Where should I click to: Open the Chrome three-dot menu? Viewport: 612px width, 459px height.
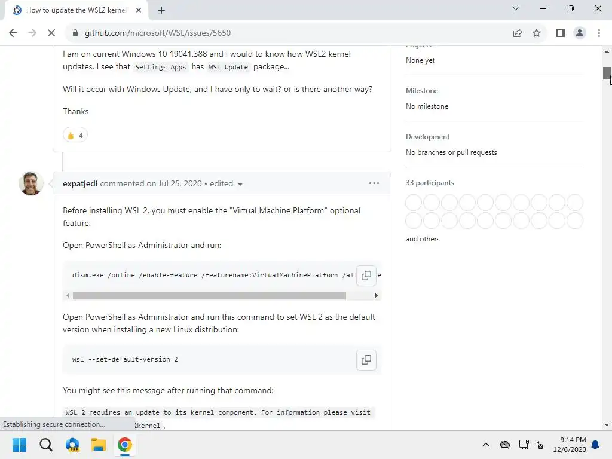click(x=599, y=33)
